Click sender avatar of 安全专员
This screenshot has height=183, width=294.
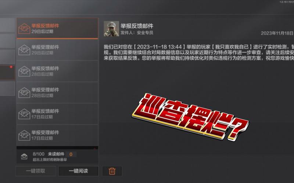point(111,29)
